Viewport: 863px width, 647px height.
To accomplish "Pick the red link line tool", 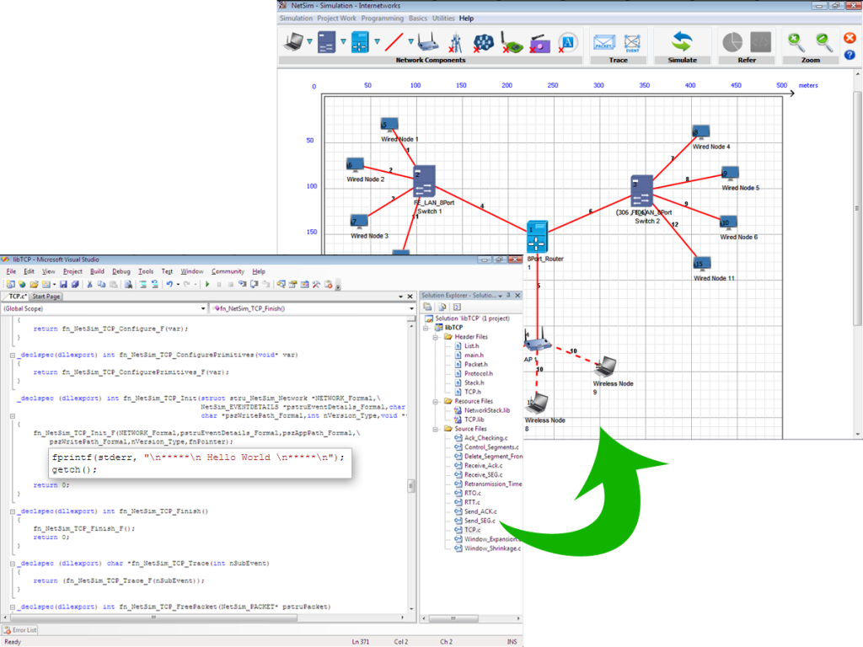I will pyautogui.click(x=394, y=42).
